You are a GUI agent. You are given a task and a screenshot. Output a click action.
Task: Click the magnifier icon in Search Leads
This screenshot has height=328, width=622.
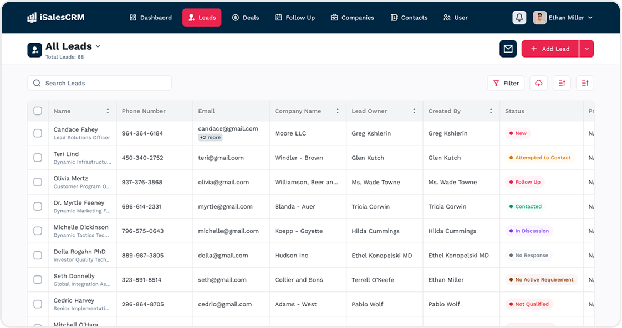37,83
